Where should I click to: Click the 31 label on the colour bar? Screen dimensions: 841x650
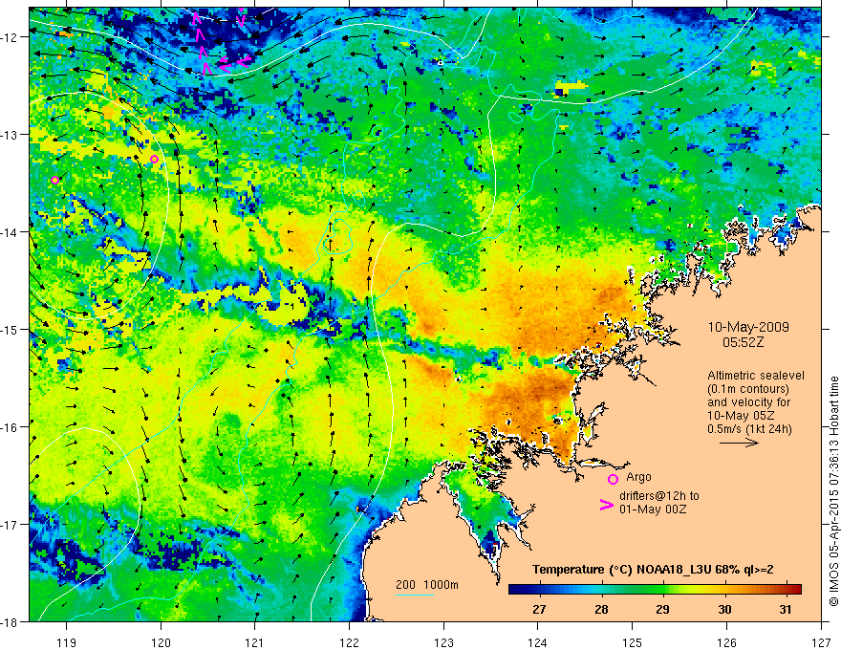[786, 609]
